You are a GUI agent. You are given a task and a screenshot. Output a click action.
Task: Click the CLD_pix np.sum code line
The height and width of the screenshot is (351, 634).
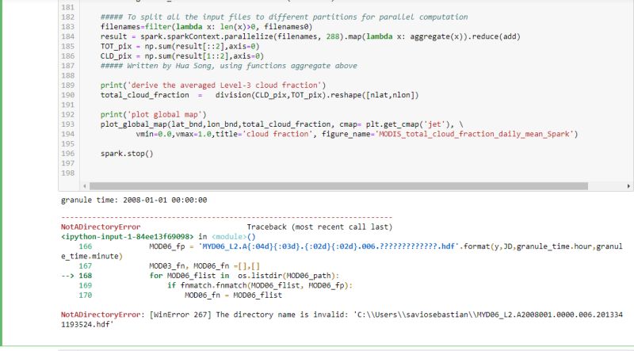tap(182, 55)
